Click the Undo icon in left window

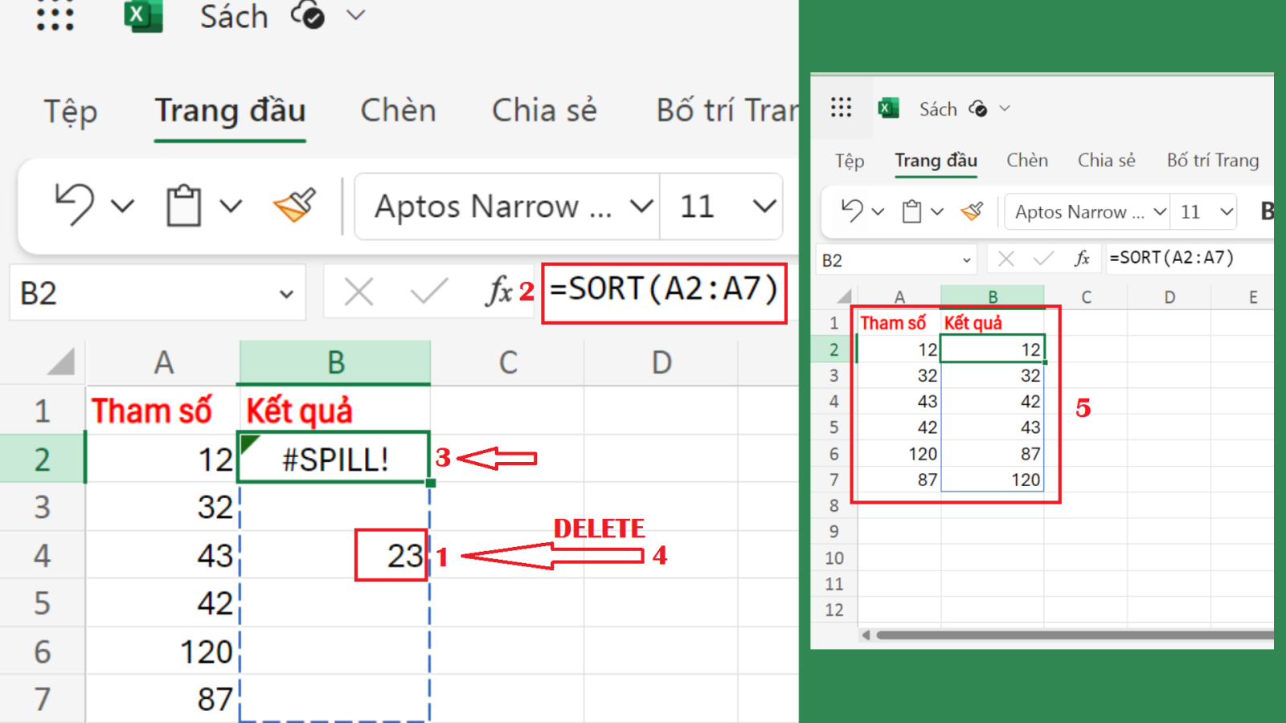74,205
